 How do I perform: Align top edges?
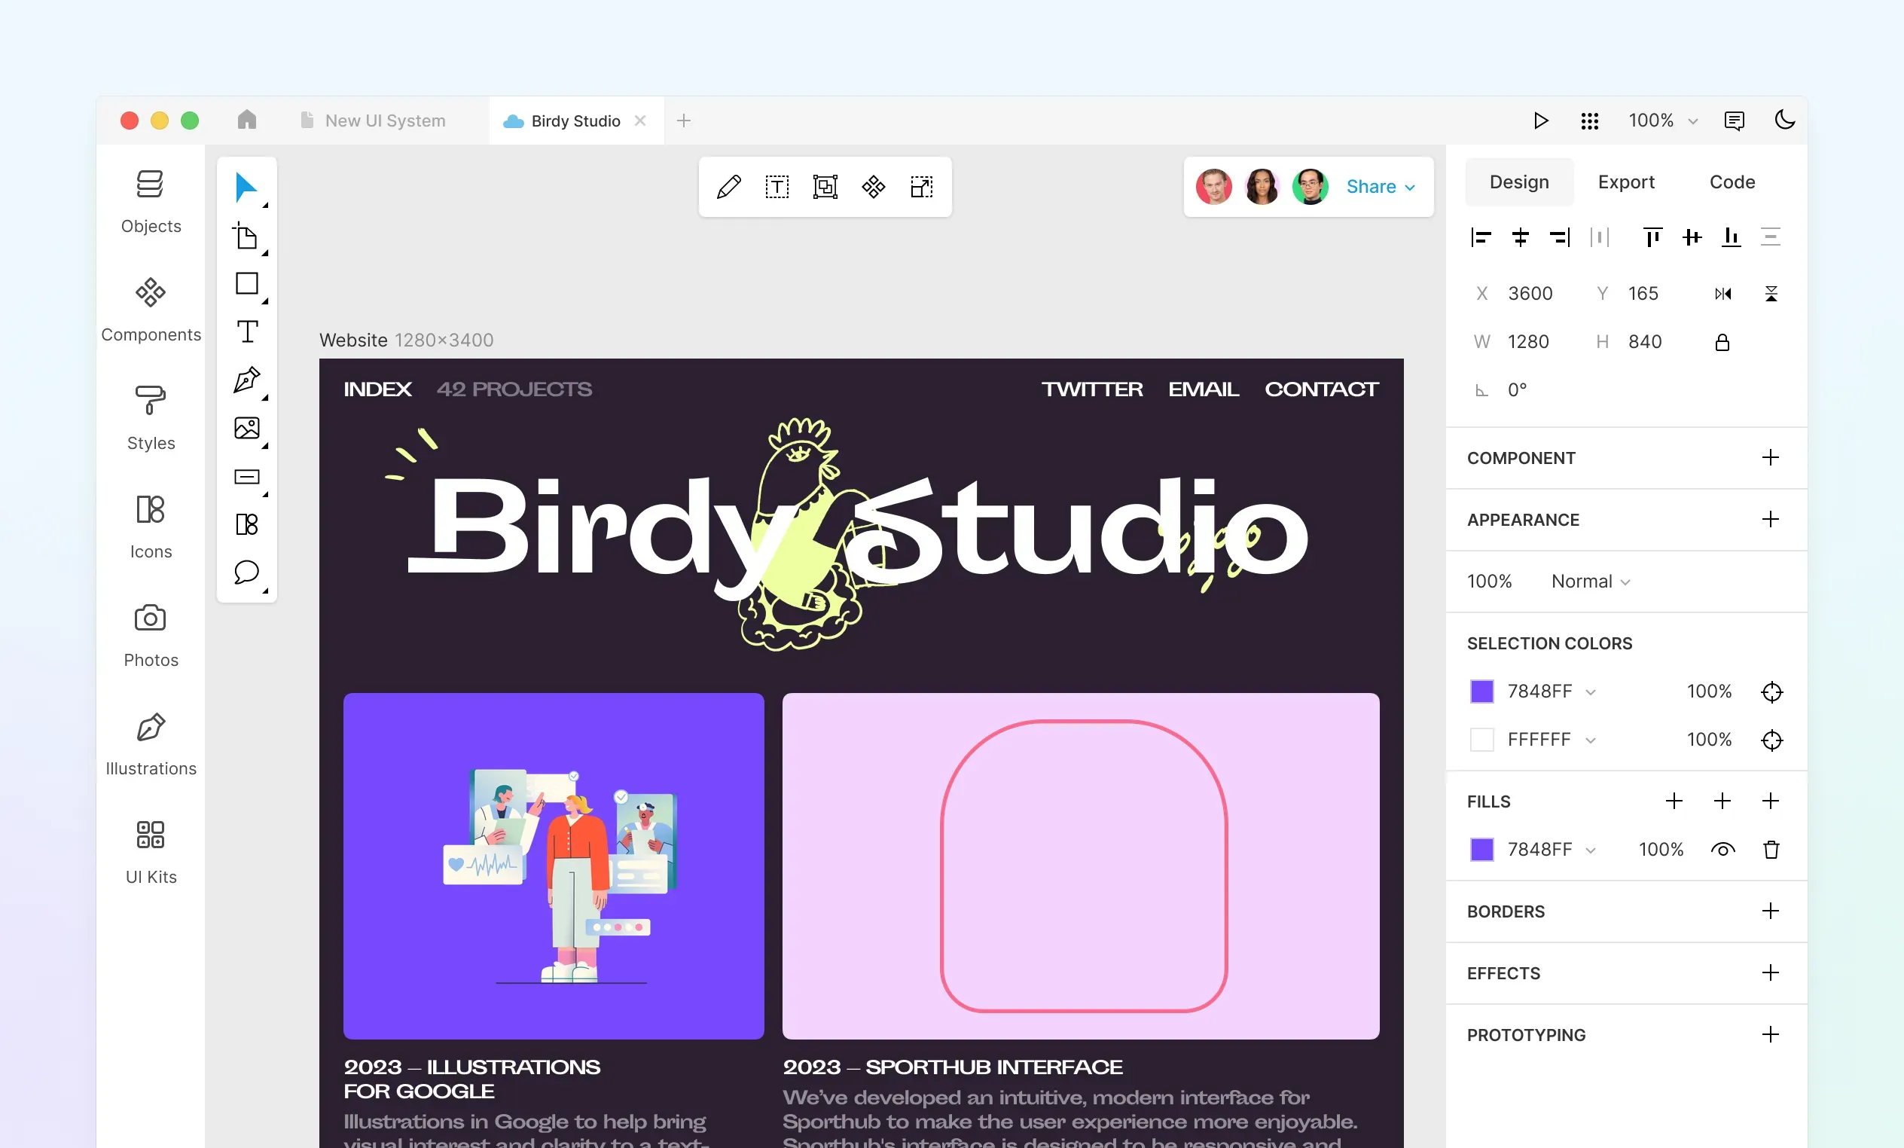1652,237
